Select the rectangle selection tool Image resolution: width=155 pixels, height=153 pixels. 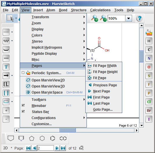(10, 18)
